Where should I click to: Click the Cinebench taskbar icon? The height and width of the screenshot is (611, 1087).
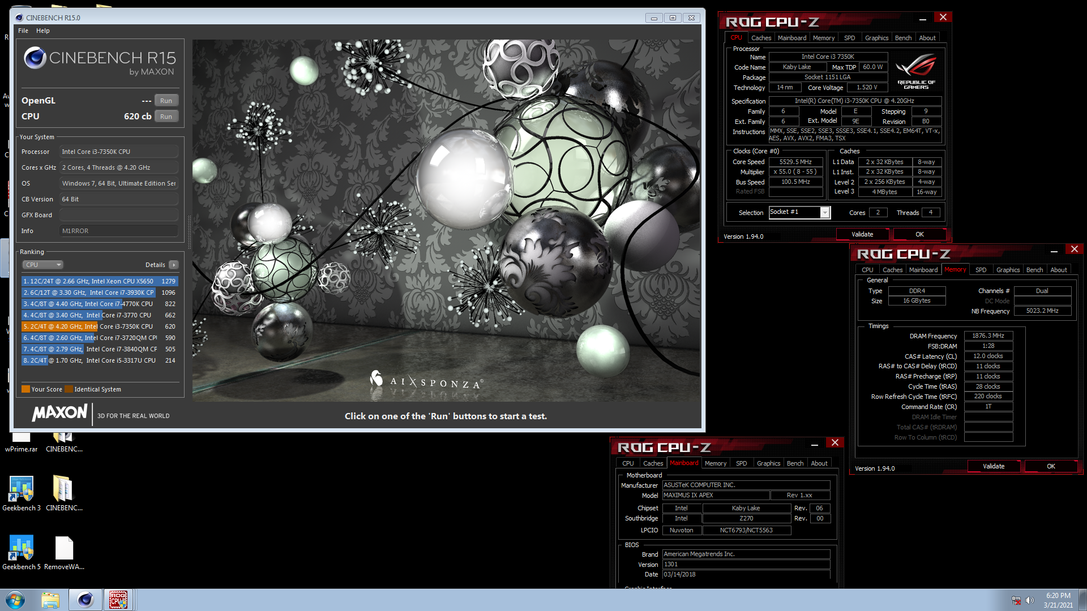tap(85, 600)
